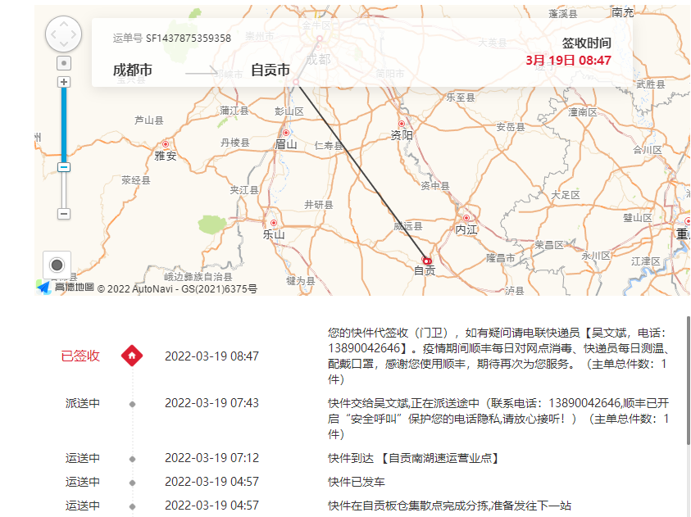691x517 pixels.
Task: Click the destination city 自贡市
Action: click(x=270, y=70)
